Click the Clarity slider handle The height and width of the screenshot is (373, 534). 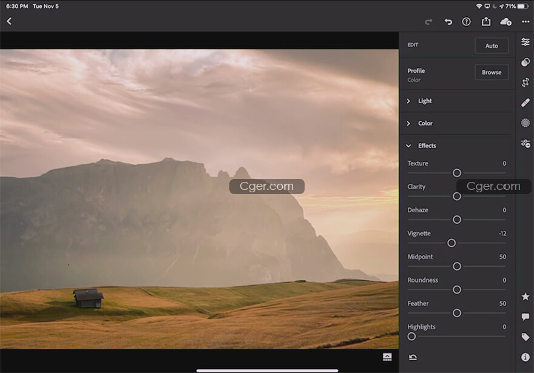coord(457,197)
